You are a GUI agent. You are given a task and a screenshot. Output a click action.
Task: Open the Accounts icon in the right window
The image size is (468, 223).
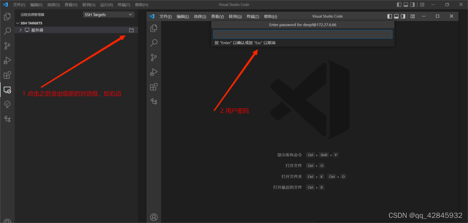click(x=154, y=217)
